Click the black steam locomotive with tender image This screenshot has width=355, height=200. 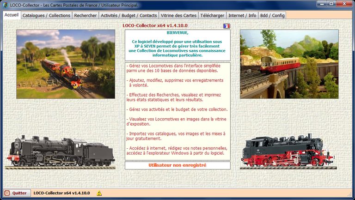point(61,152)
